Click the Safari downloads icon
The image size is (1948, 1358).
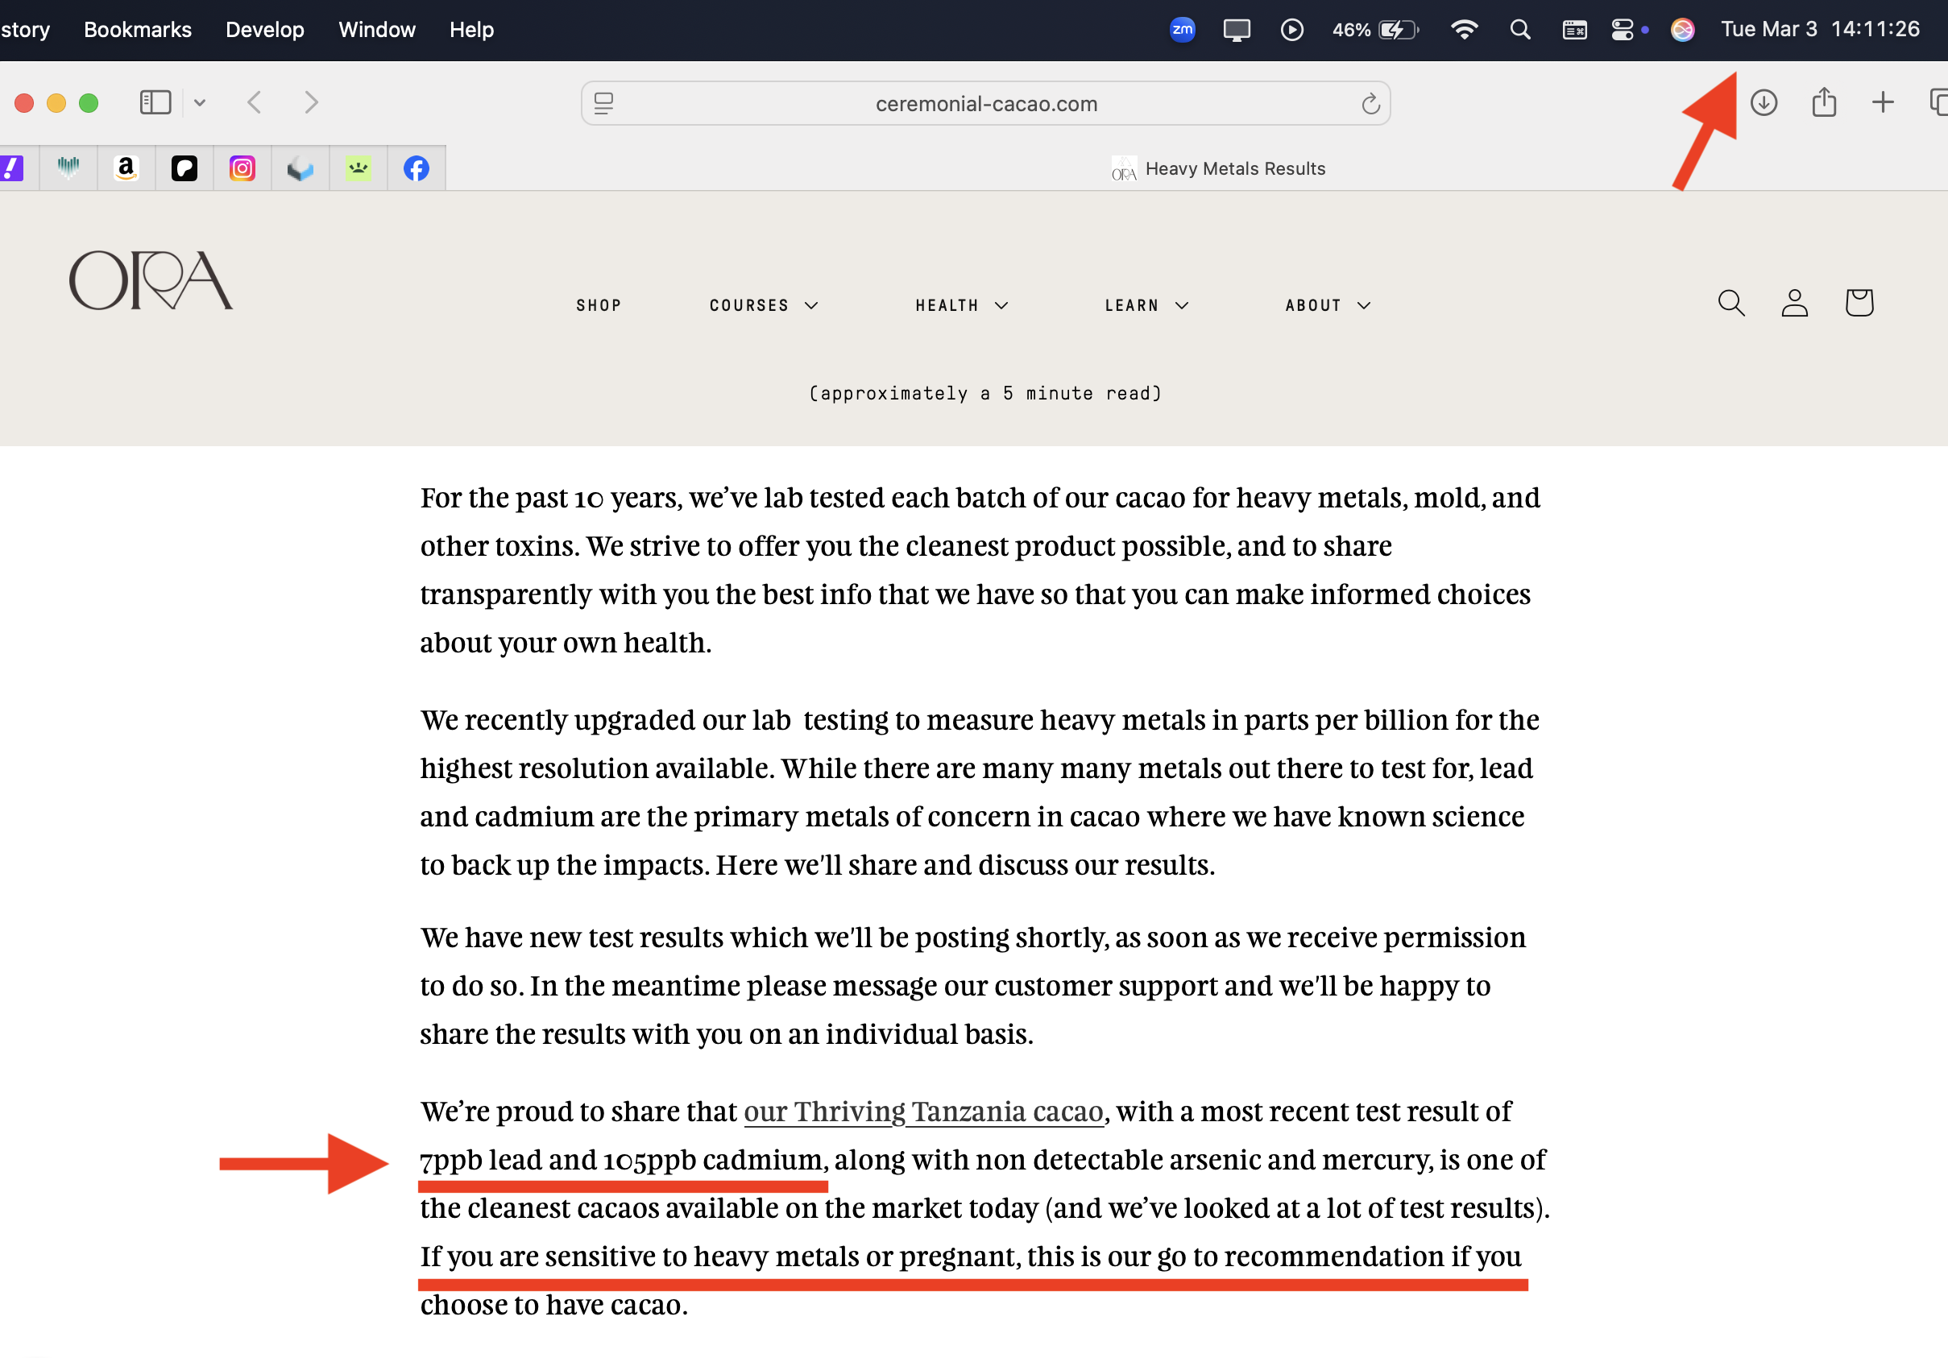tap(1763, 102)
